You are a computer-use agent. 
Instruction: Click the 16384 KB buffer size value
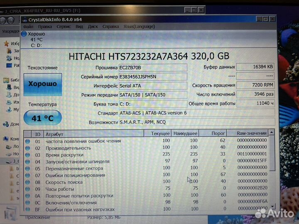coord(255,67)
